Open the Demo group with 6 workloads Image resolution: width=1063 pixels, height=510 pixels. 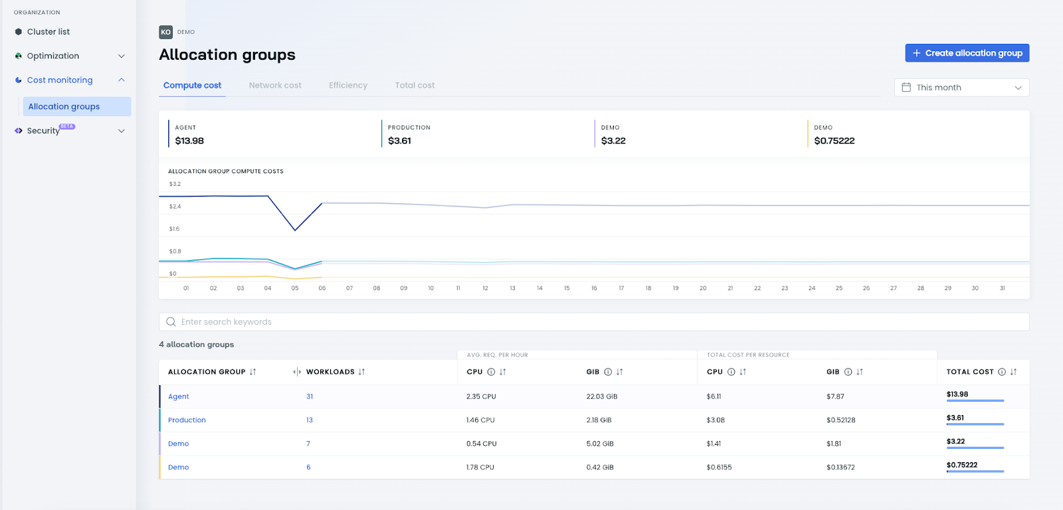click(178, 467)
